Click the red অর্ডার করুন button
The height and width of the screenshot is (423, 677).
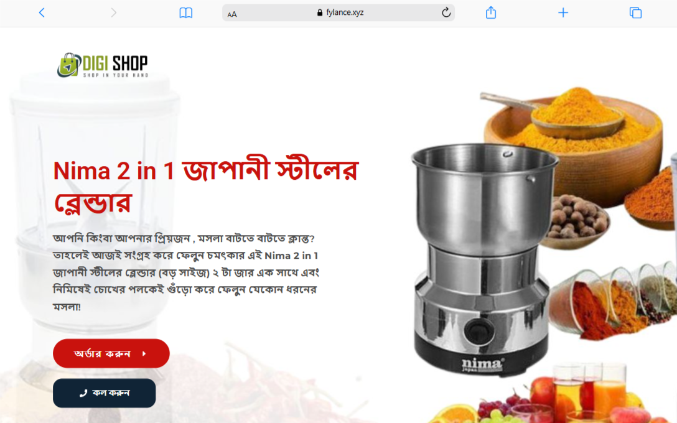(111, 353)
